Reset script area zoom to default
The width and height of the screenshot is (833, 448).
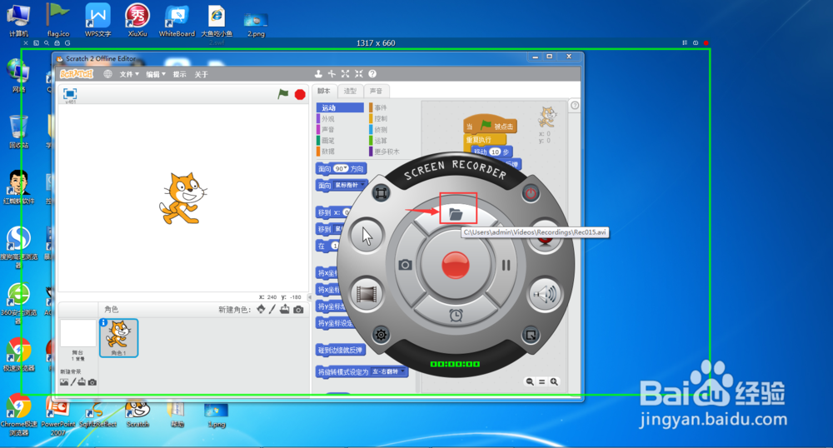point(542,381)
